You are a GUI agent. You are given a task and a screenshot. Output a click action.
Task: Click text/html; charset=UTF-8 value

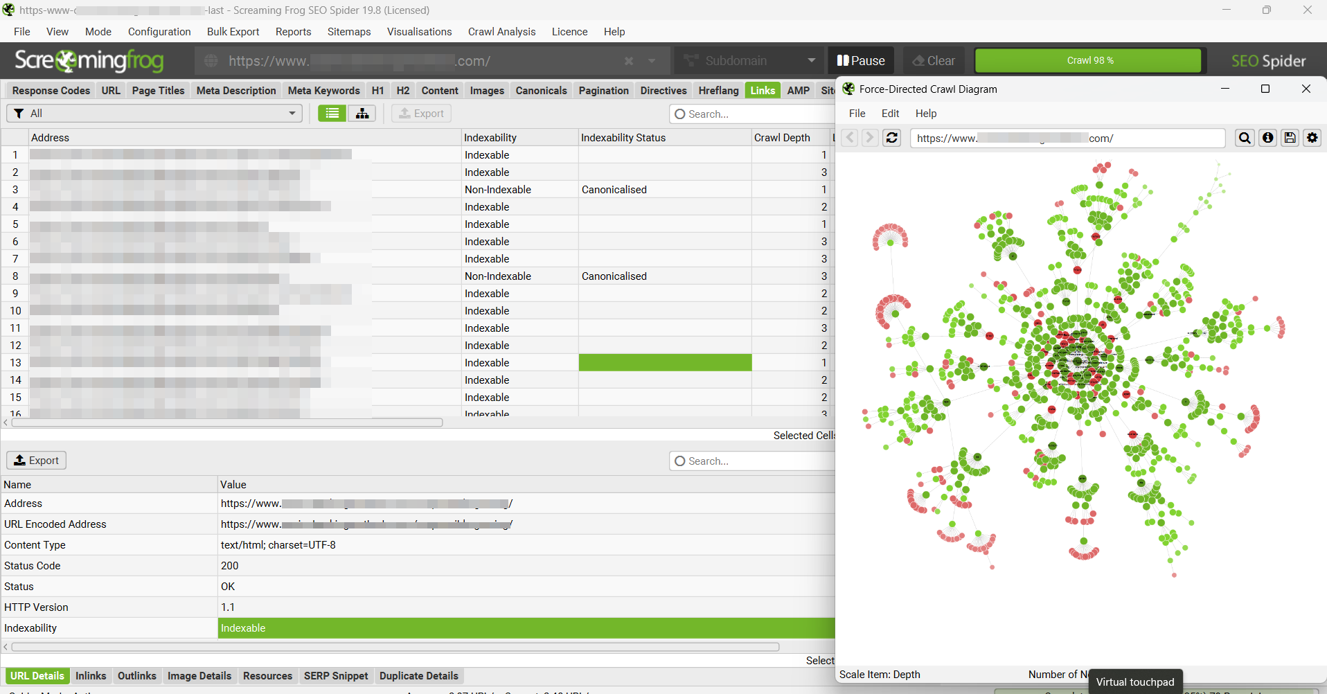click(278, 545)
